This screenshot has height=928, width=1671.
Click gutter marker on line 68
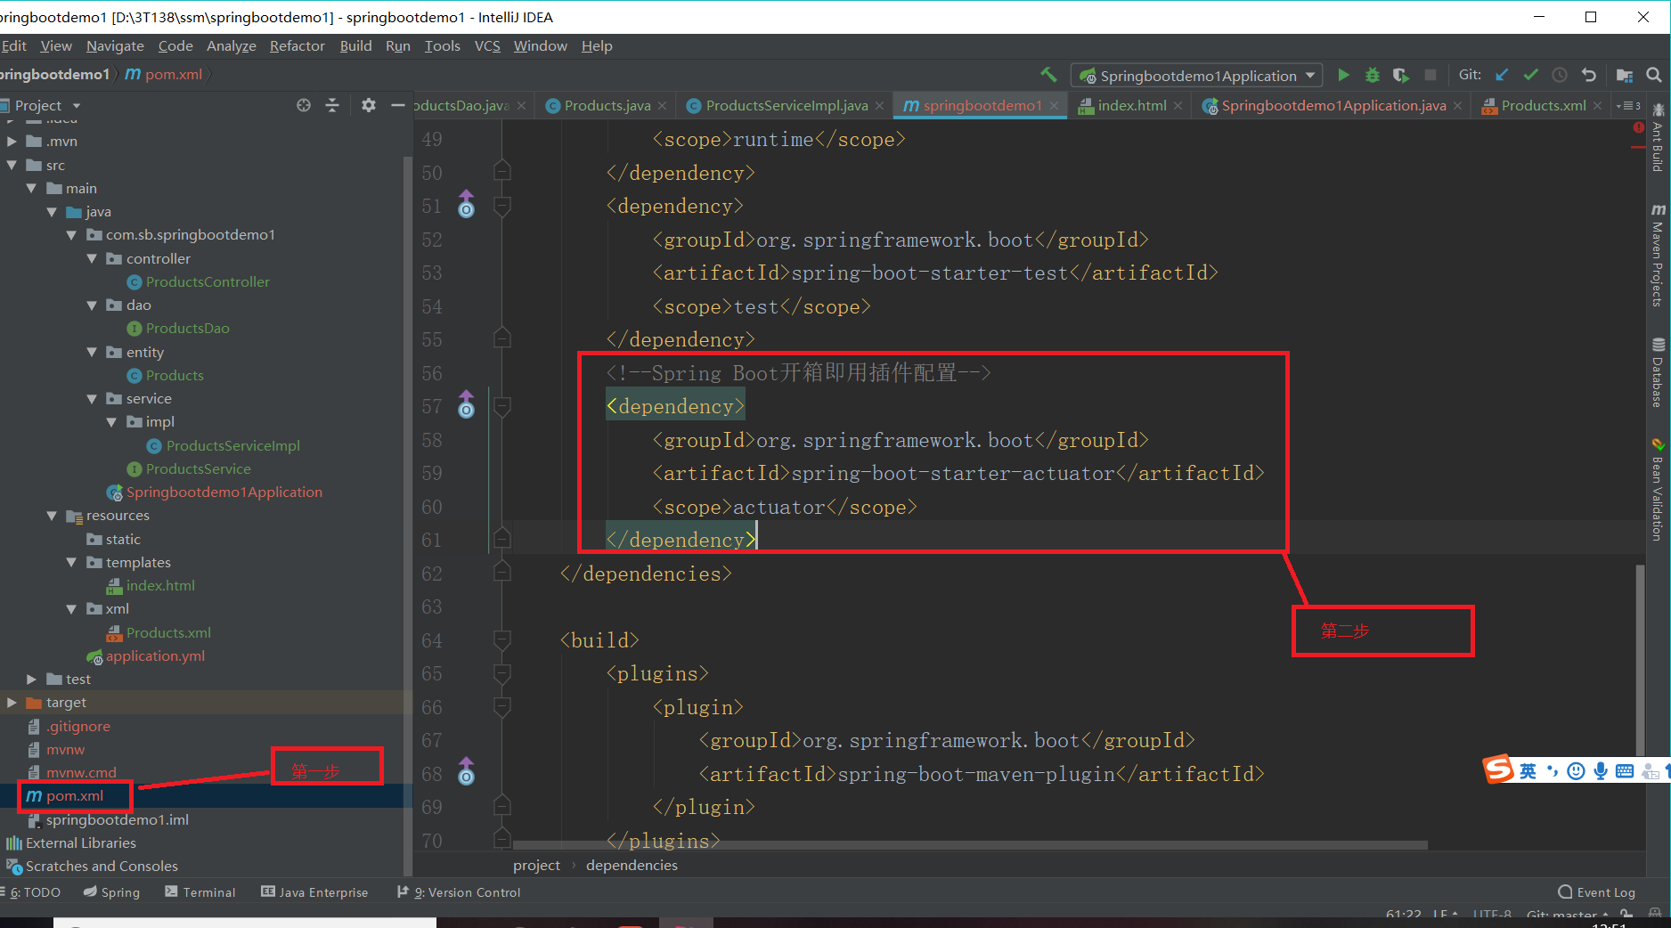[x=466, y=772]
